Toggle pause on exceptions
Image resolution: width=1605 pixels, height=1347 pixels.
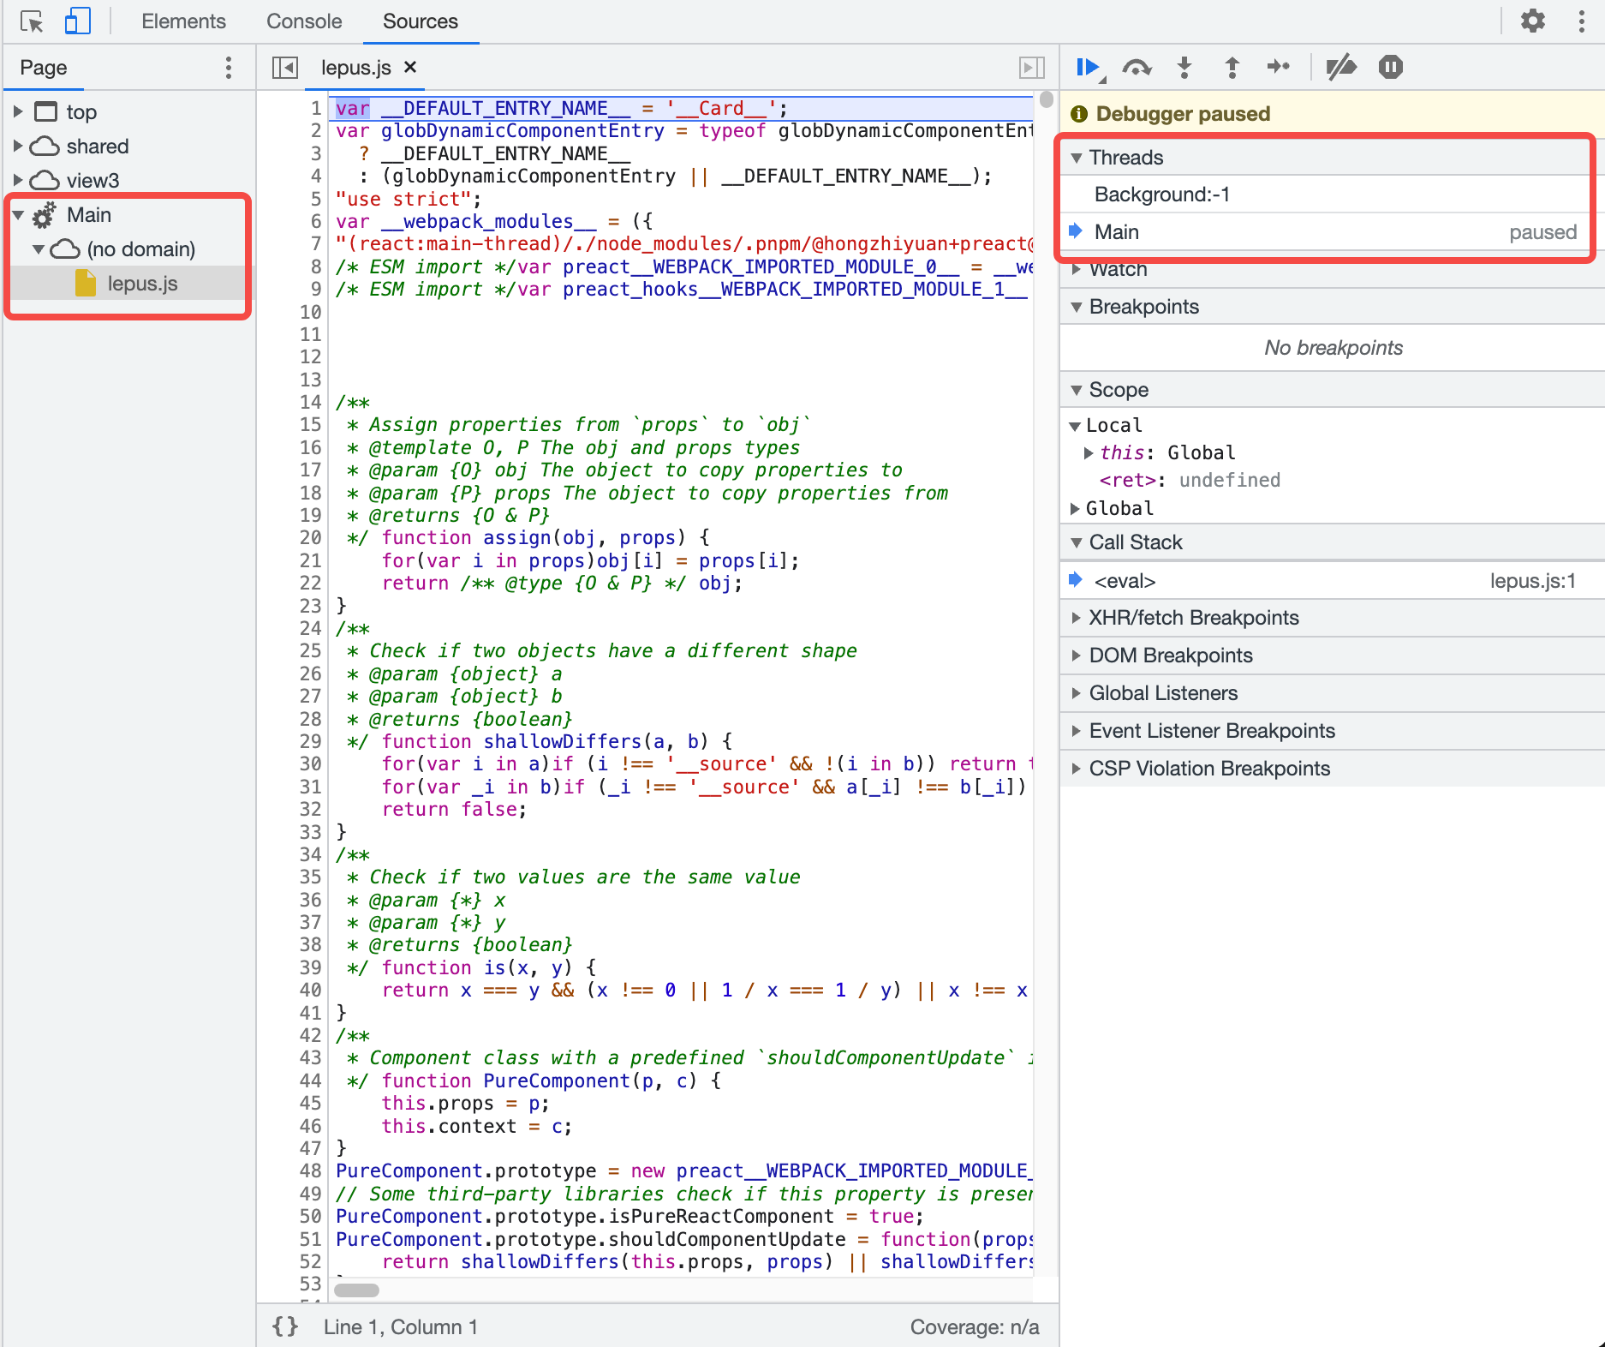coord(1391,67)
